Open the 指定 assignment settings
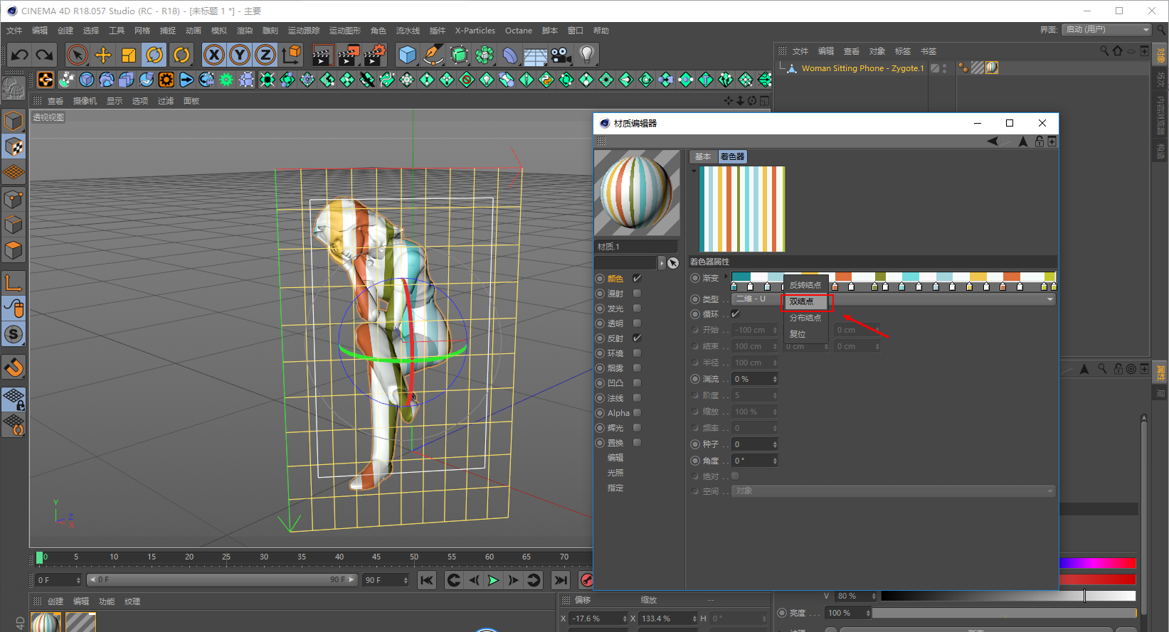The image size is (1169, 632). pos(615,488)
